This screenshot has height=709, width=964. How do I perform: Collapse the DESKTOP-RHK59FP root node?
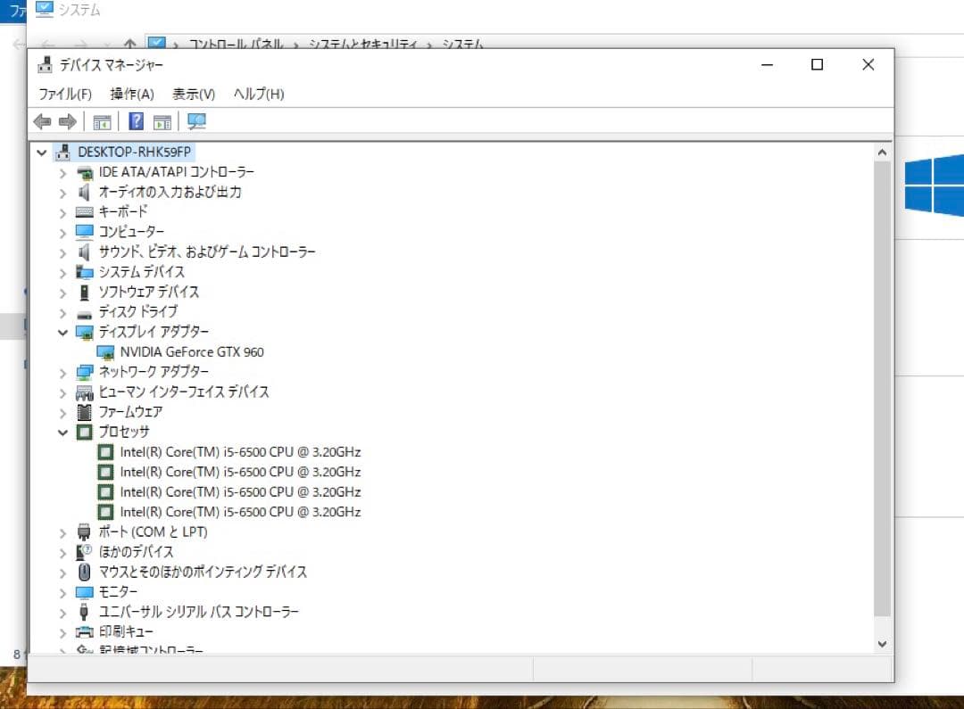[42, 153]
